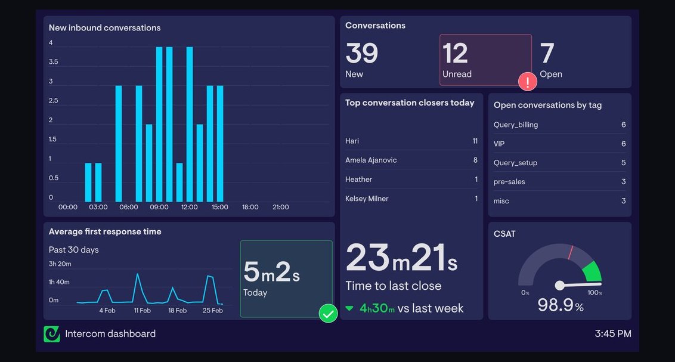Image resolution: width=675 pixels, height=362 pixels.
Task: Click the 1h 40m y-axis label
Action: (x=59, y=282)
